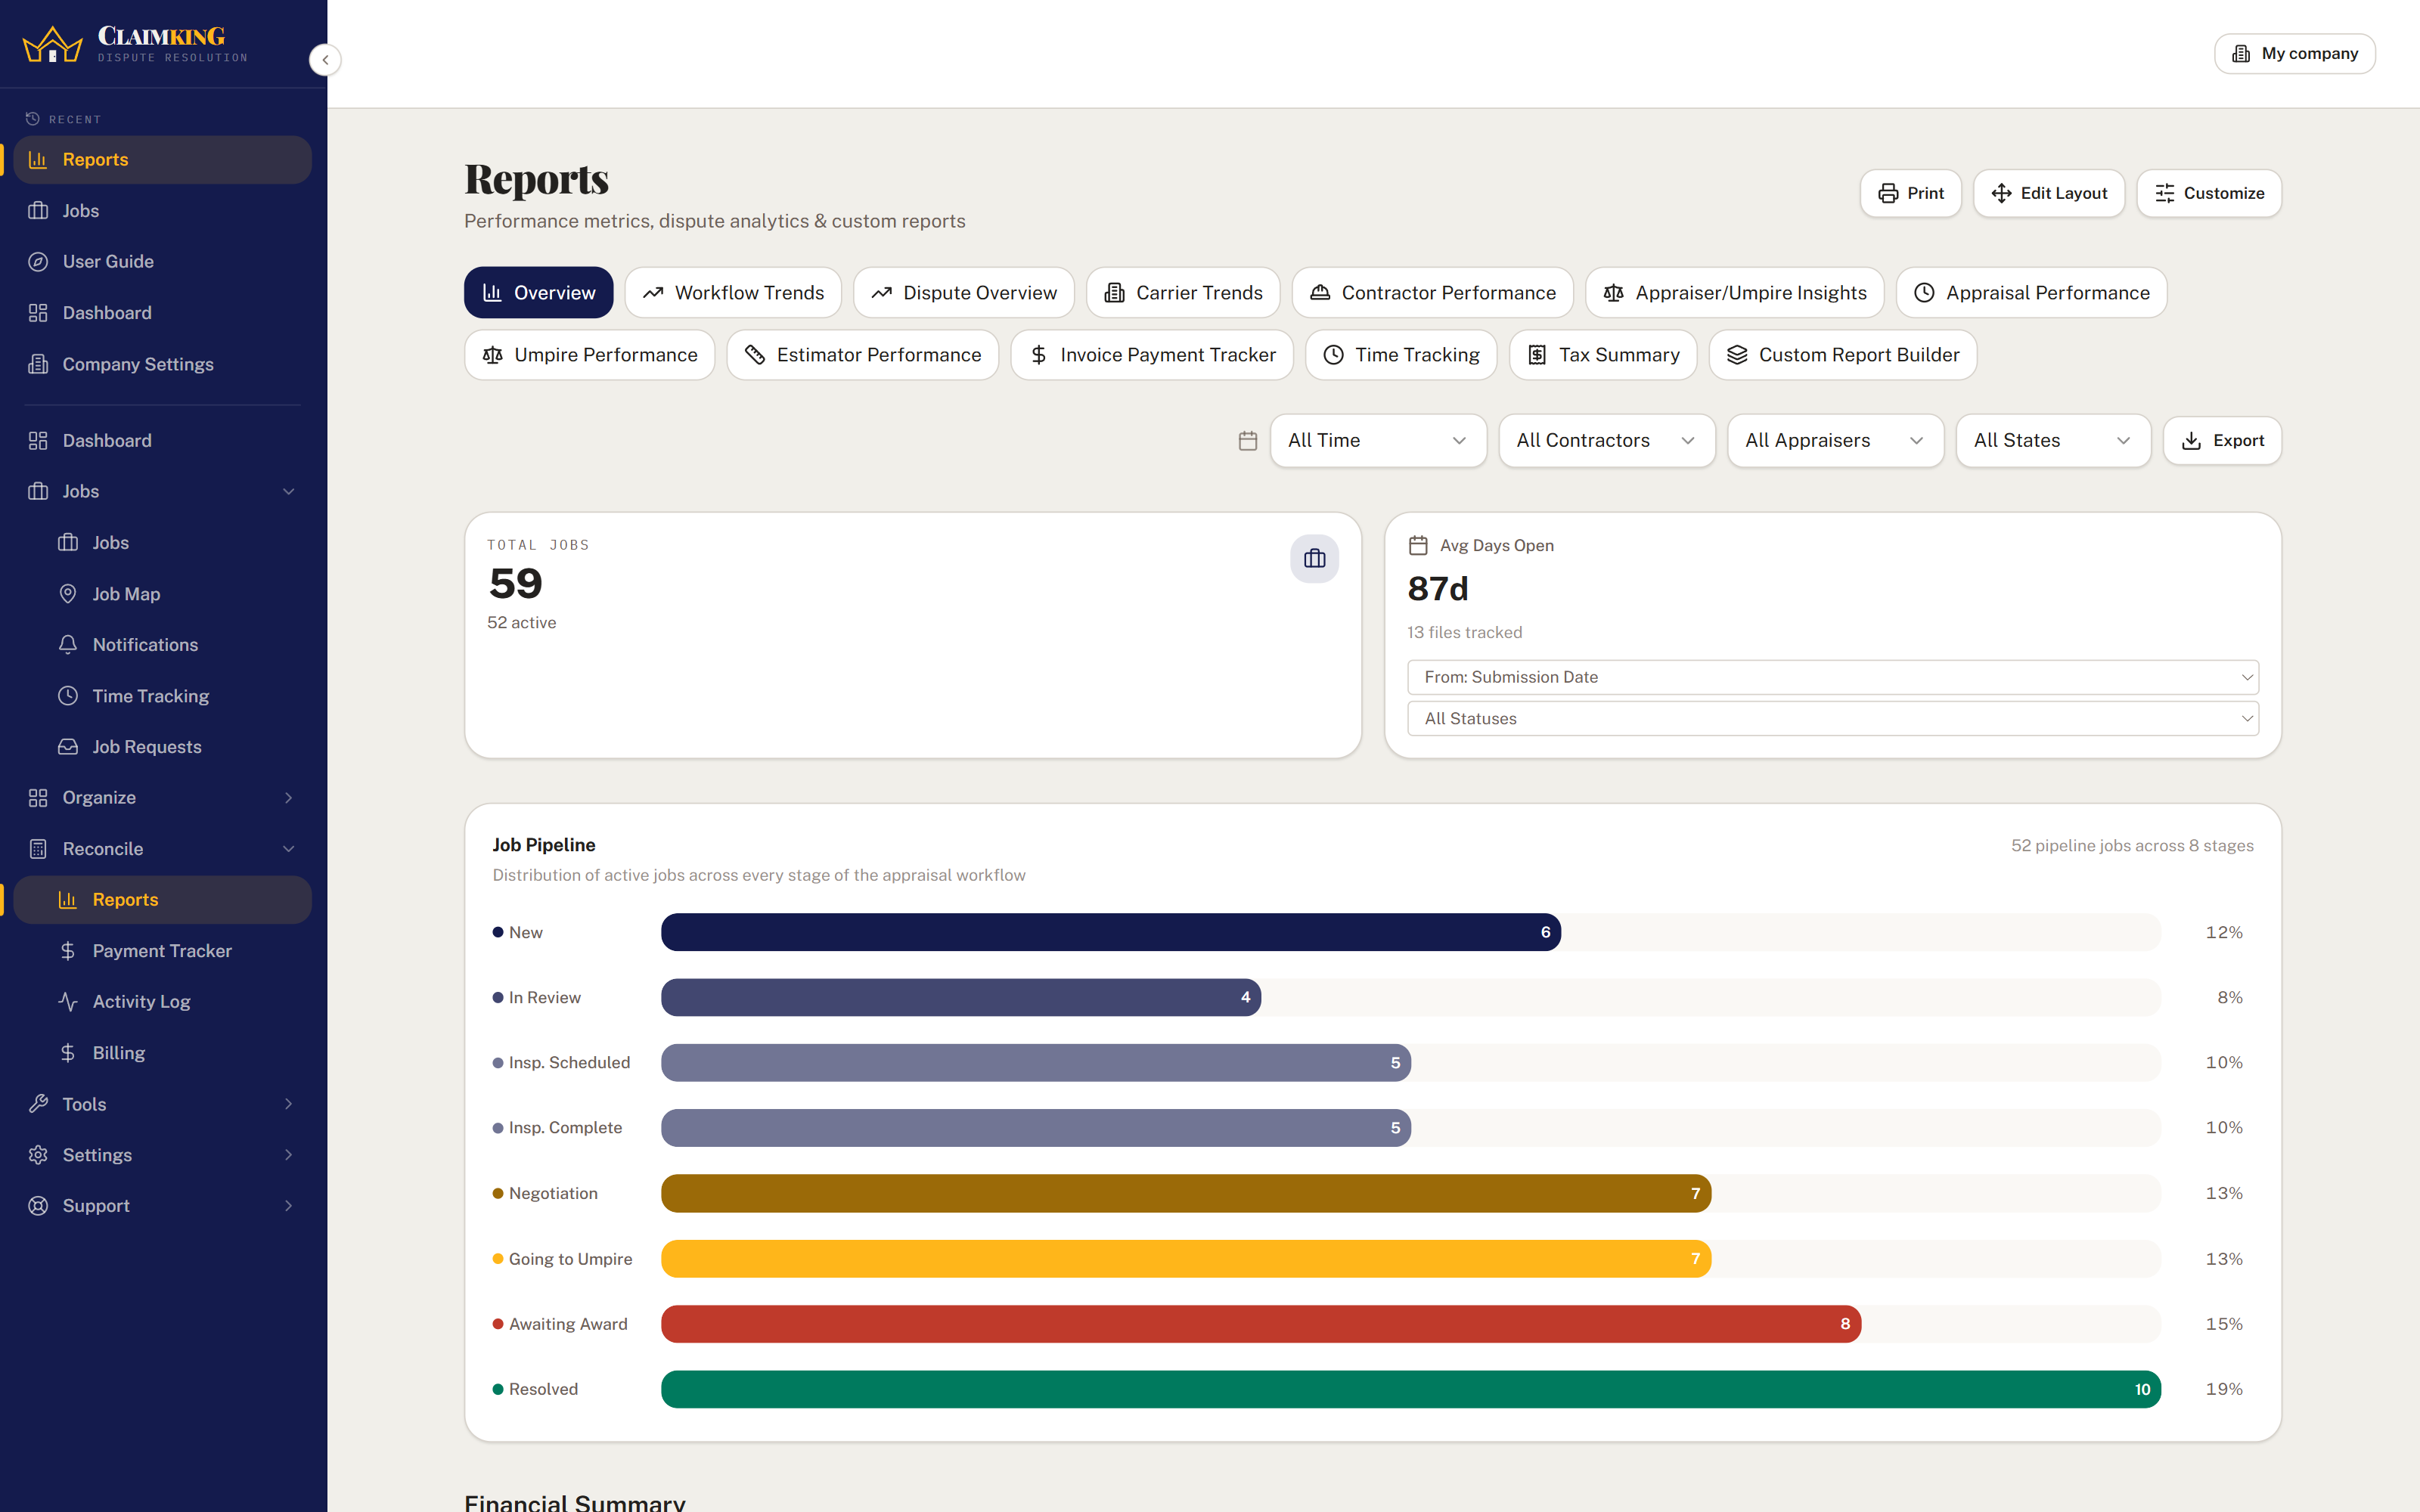Expand the Settings sidebar section
This screenshot has height=1512, width=2420.
163,1155
